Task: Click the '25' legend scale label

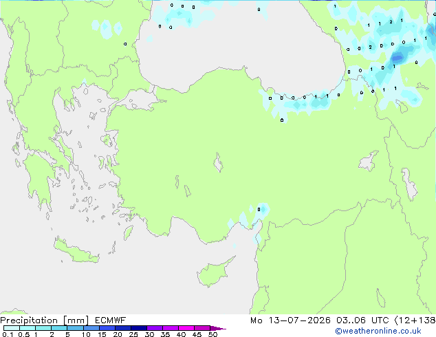Action: [133, 334]
